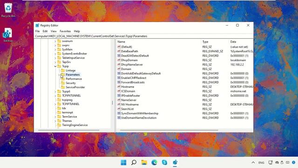Image resolution: width=298 pixels, height=168 pixels.
Task: Select the ForwardBroadcasts DWORD icon
Action: click(119, 82)
